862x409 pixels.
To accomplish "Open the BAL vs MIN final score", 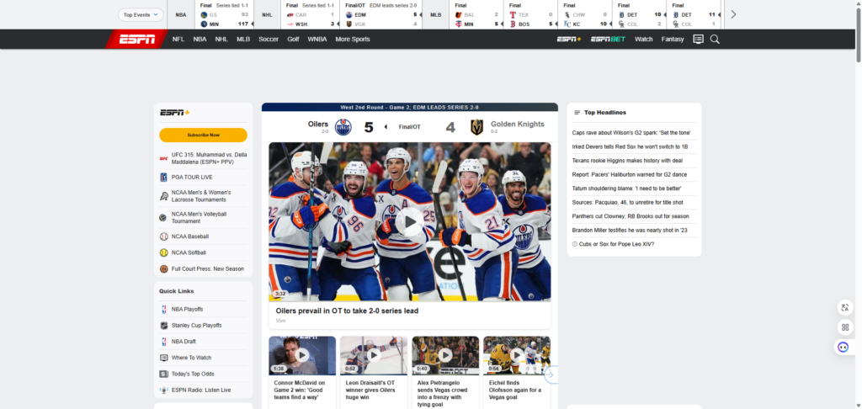I will pos(476,15).
